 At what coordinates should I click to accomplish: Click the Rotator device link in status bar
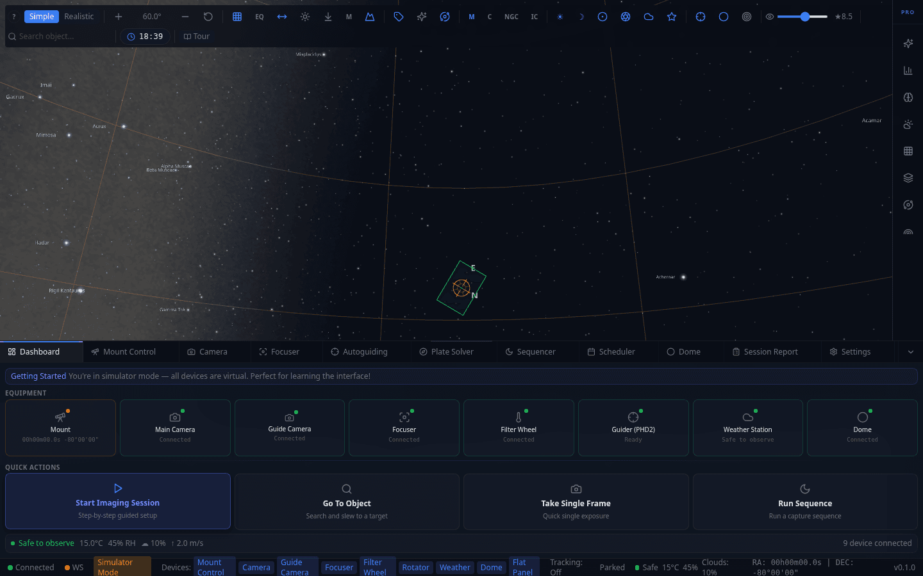[x=415, y=568]
